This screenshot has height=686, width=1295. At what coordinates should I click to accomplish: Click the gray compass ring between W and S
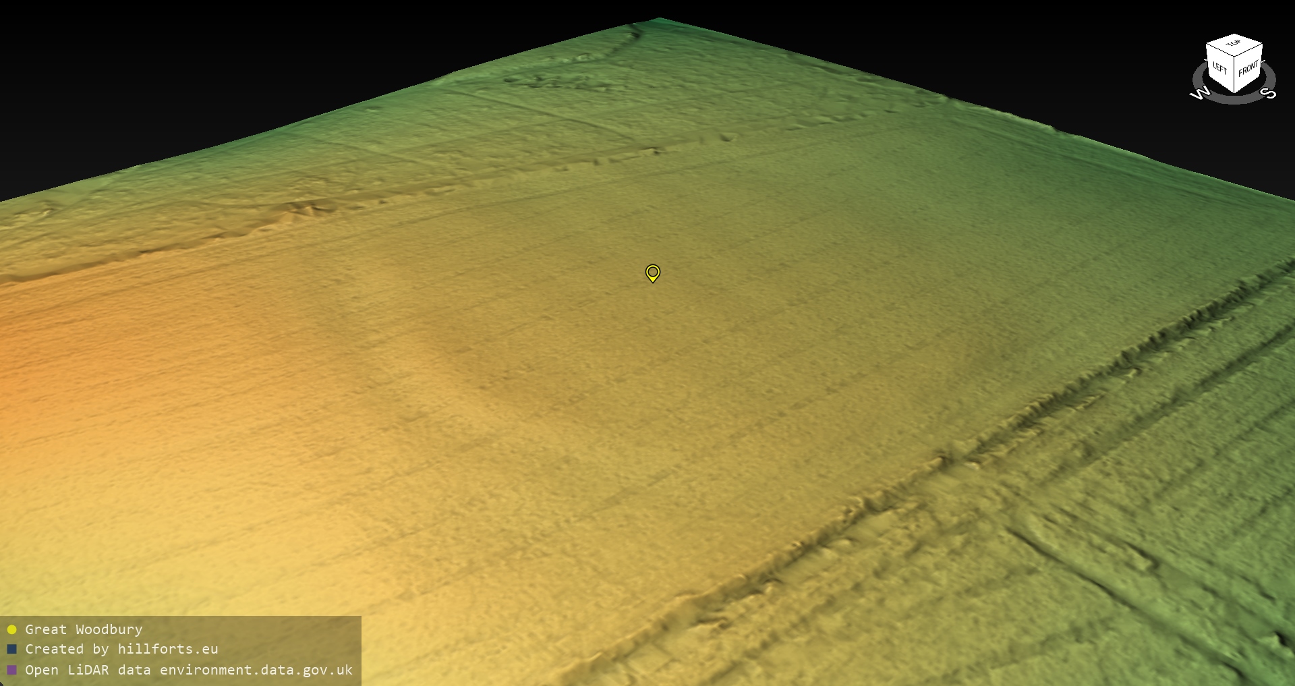(x=1234, y=100)
